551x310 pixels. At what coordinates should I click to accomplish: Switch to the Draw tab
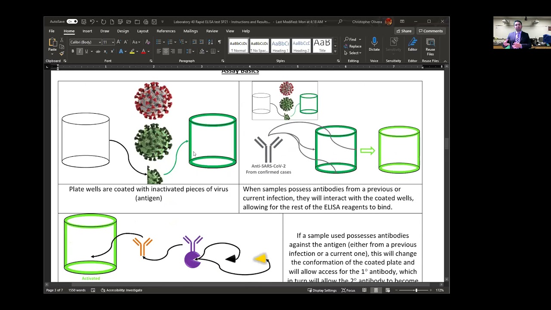pos(105,31)
